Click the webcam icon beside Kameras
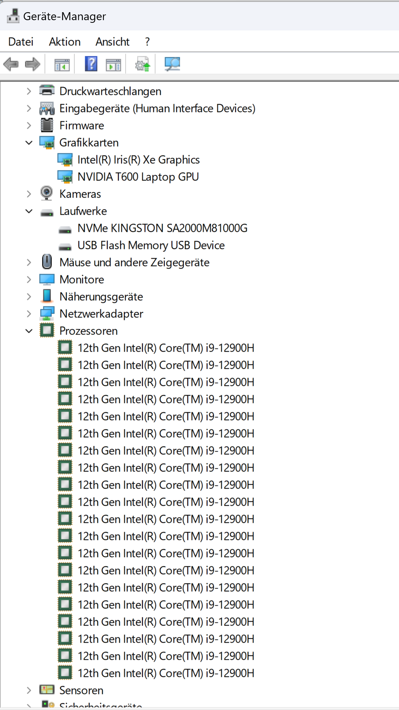The width and height of the screenshot is (399, 710). tap(47, 193)
